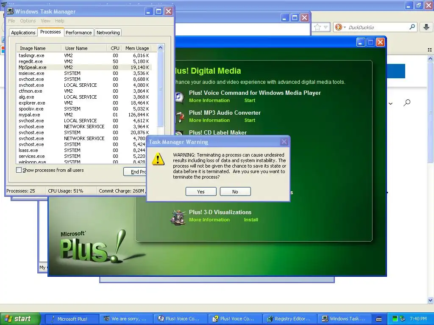Sort processes by Image Name column

39,48
